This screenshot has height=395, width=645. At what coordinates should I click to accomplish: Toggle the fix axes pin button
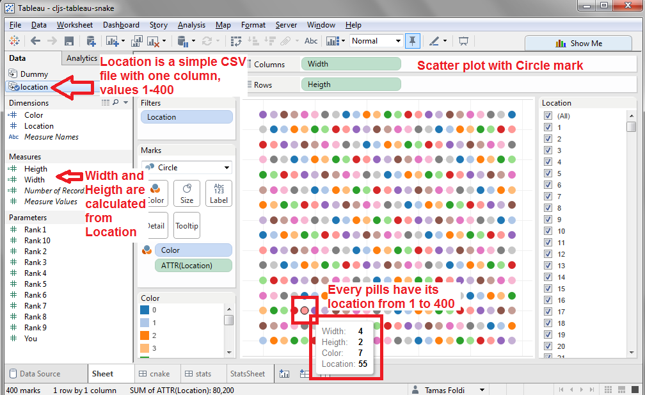click(x=412, y=41)
